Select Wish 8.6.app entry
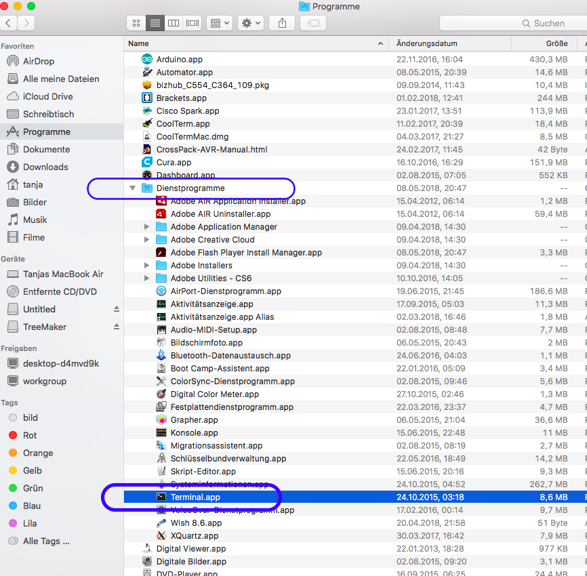The height and width of the screenshot is (576, 587). tap(355, 522)
